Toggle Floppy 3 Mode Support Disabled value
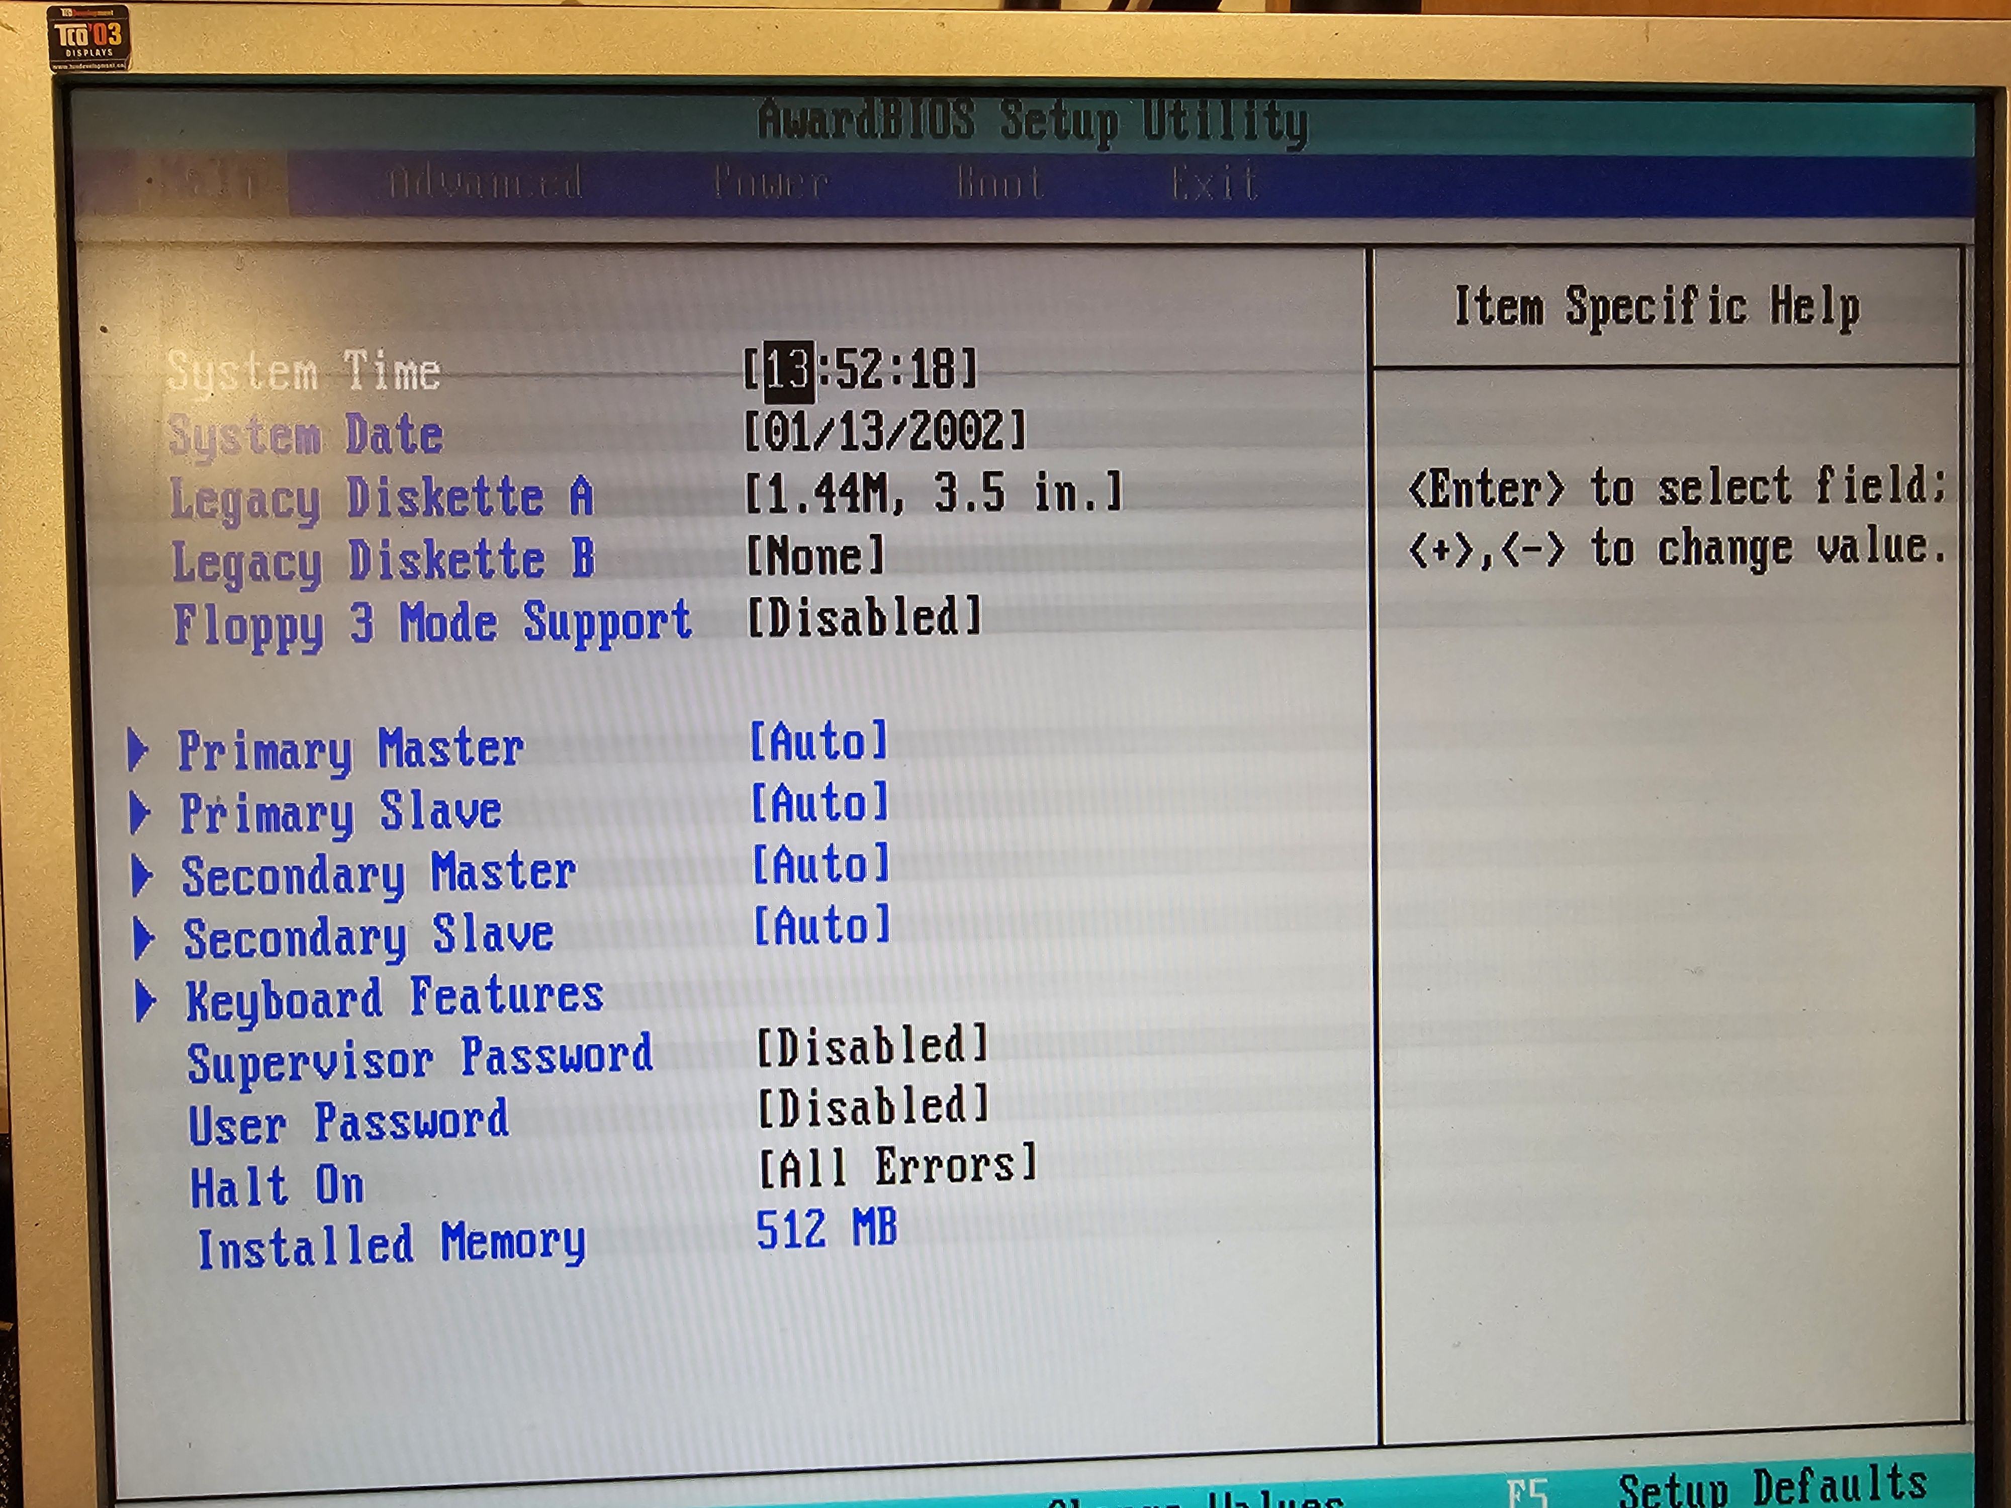The height and width of the screenshot is (1508, 2011). click(865, 616)
